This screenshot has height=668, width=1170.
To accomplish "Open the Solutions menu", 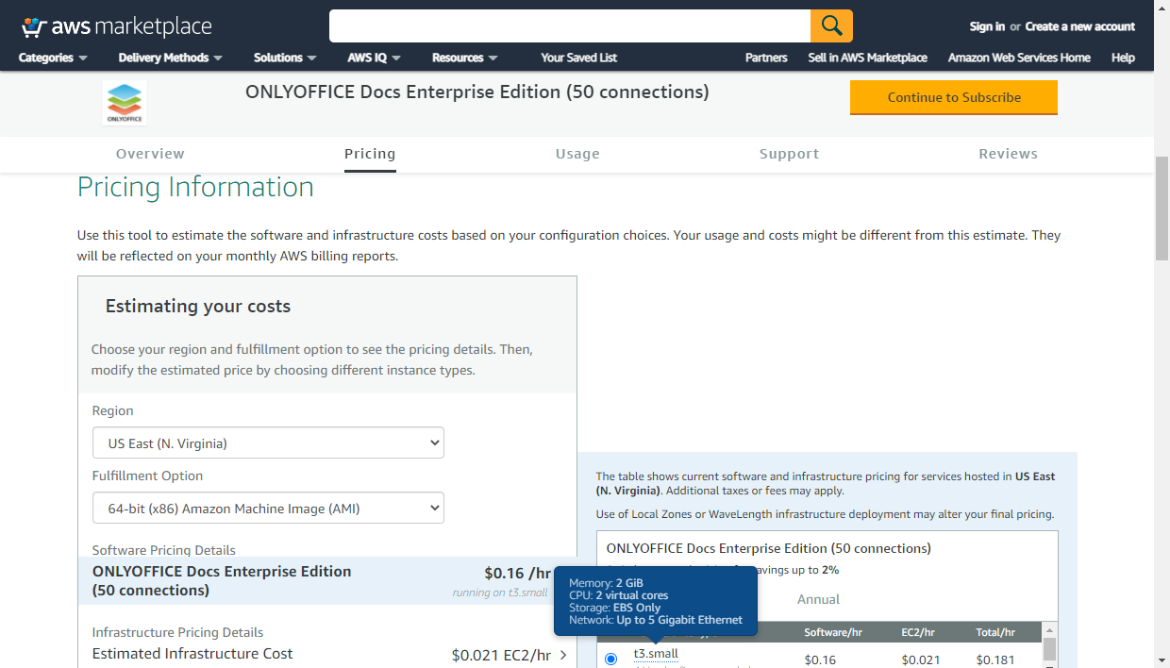I will [x=285, y=58].
